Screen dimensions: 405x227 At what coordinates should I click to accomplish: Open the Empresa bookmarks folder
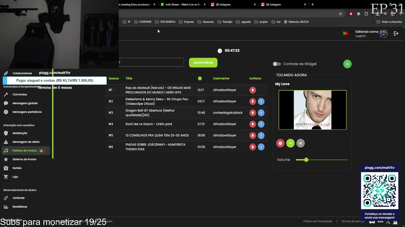pos(186,22)
